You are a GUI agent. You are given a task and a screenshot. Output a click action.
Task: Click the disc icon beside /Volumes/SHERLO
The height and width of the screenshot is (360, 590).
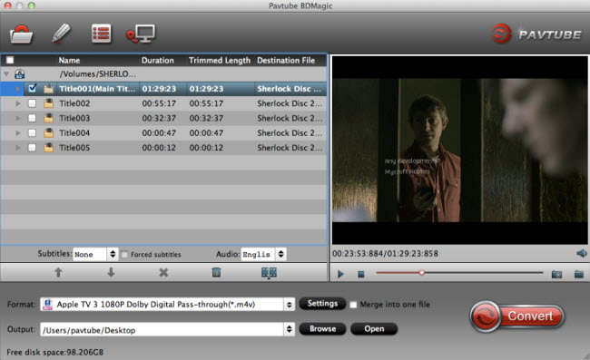[20, 74]
